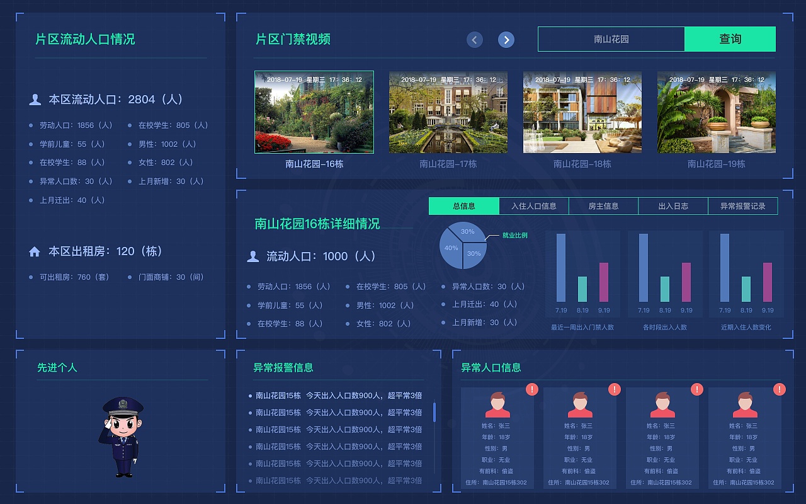View the 异常报警记录 tab
The width and height of the screenshot is (806, 504).
743,205
